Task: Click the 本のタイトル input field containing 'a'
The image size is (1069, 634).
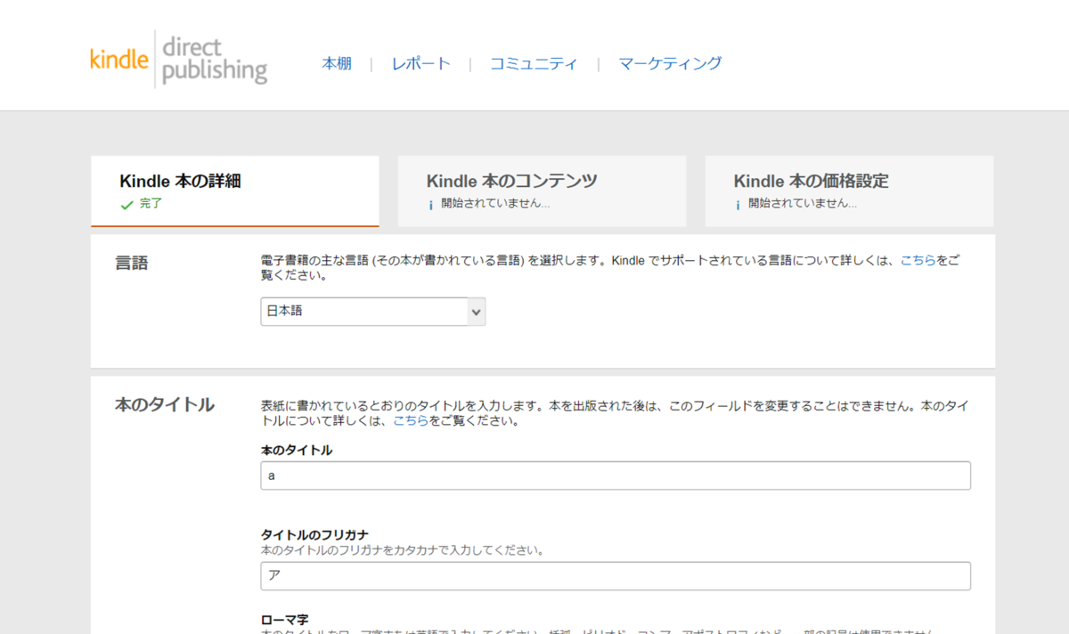Action: click(615, 475)
